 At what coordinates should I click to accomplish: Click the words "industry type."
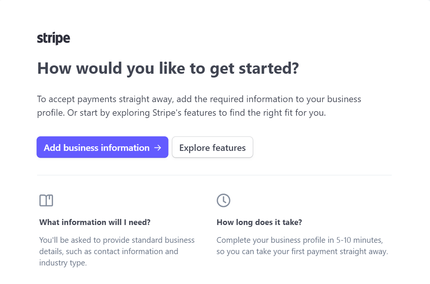(63, 263)
